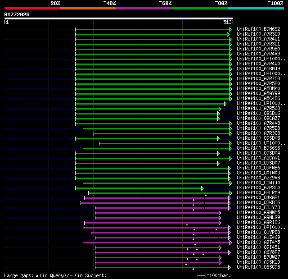Image resolution: width=288 pixels, height=279 pixels.
Task: Select the UniRef100_Q9SD05 label
Action: coord(258,138)
